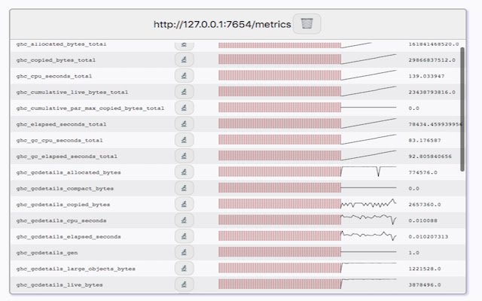Click the trash icon beside the metrics URL

[x=307, y=23]
